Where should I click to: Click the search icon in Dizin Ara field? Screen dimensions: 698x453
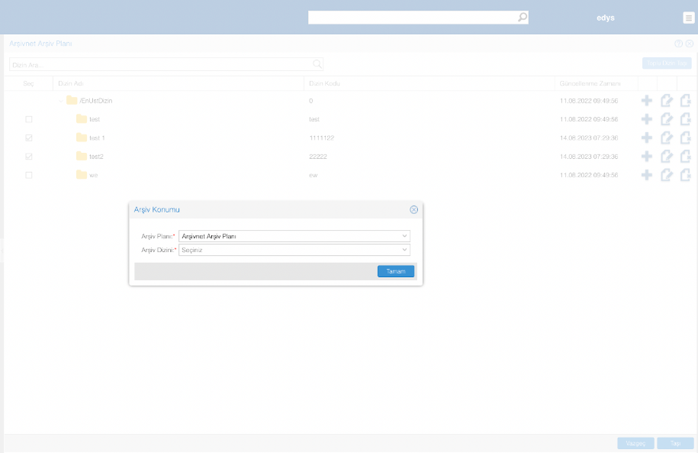pyautogui.click(x=317, y=64)
